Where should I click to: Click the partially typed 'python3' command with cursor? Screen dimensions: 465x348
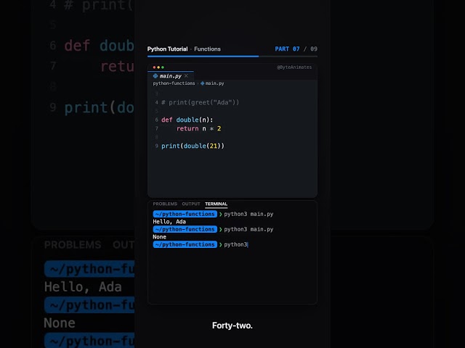point(235,245)
